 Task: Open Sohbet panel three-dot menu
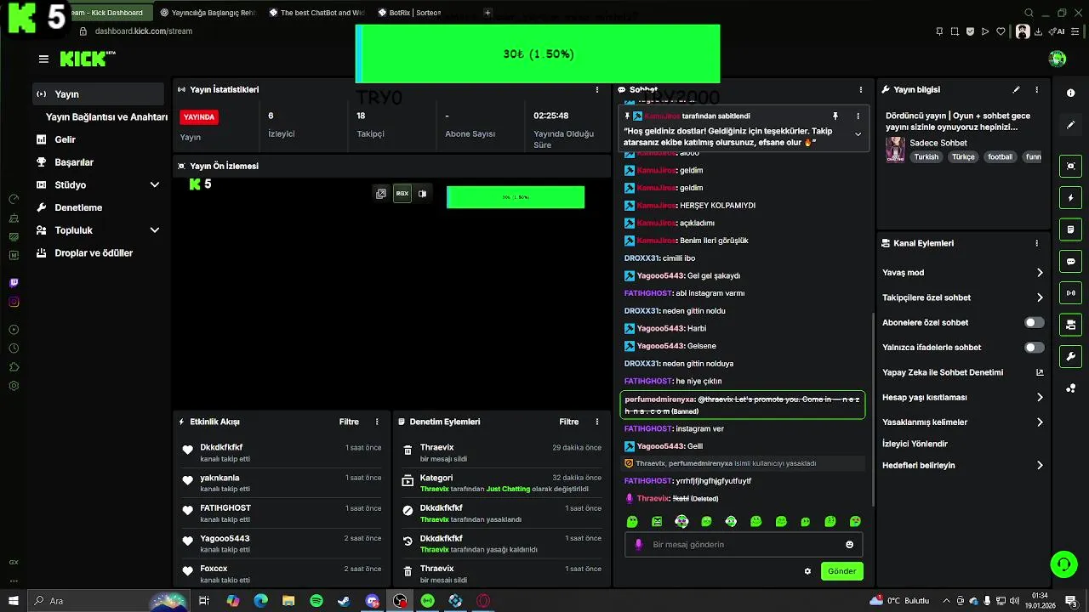(x=861, y=89)
